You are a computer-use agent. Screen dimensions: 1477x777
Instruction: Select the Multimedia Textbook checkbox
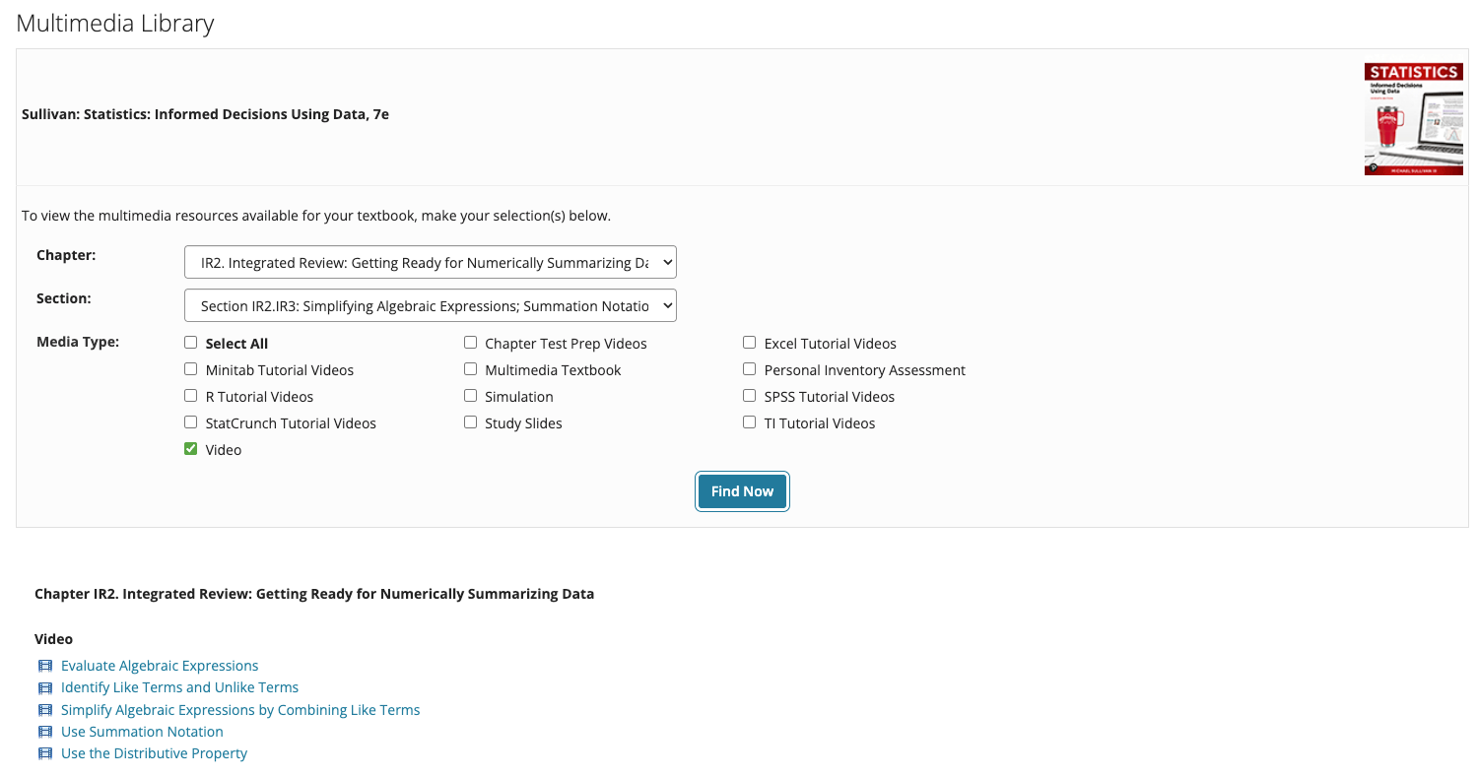pyautogui.click(x=471, y=369)
